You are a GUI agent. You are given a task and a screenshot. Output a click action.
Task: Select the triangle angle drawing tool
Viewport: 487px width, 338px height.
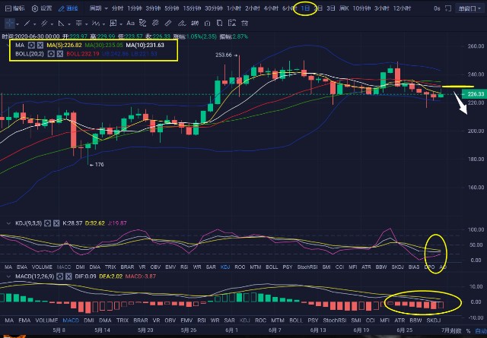pos(62,24)
